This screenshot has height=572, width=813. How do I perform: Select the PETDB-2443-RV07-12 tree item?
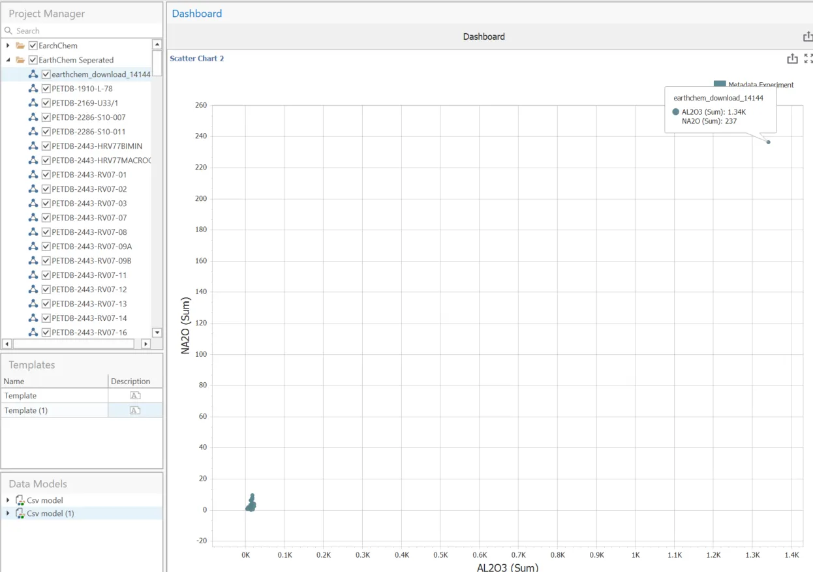pos(89,290)
